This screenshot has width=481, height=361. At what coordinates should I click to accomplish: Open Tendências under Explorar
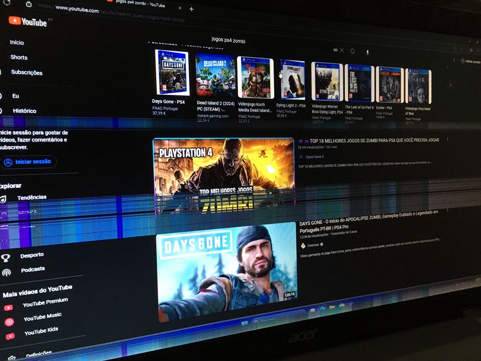(x=32, y=197)
